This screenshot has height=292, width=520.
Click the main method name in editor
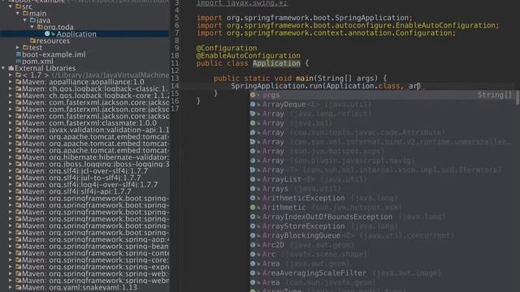[305, 79]
